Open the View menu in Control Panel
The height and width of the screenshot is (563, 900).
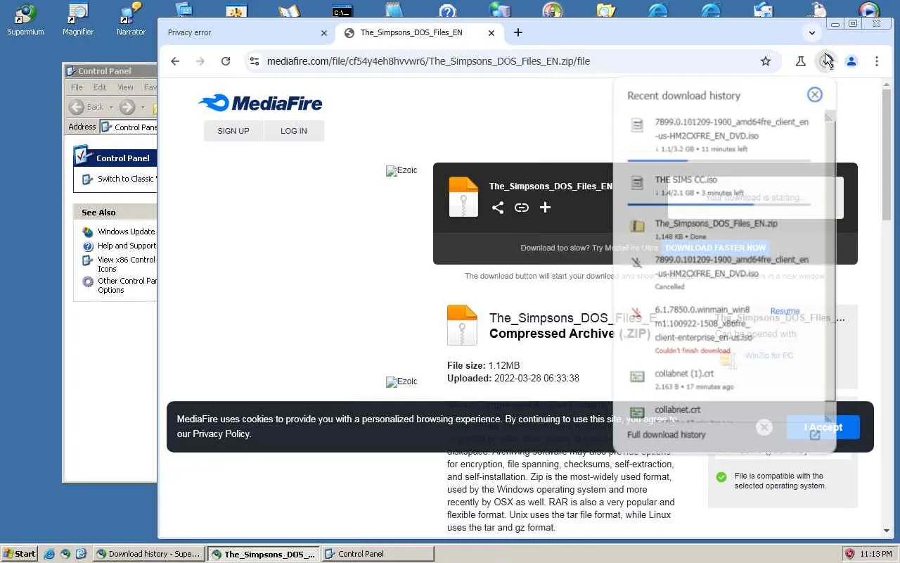[x=125, y=87]
